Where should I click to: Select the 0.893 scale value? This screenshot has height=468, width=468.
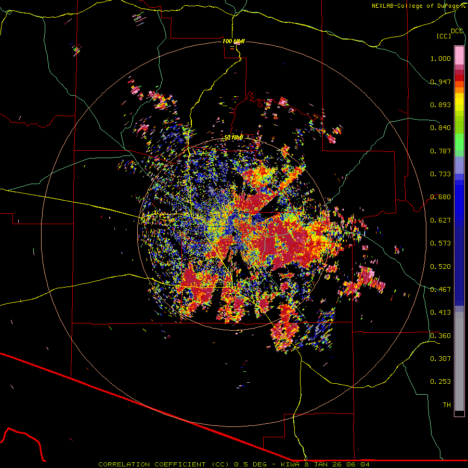click(x=440, y=105)
